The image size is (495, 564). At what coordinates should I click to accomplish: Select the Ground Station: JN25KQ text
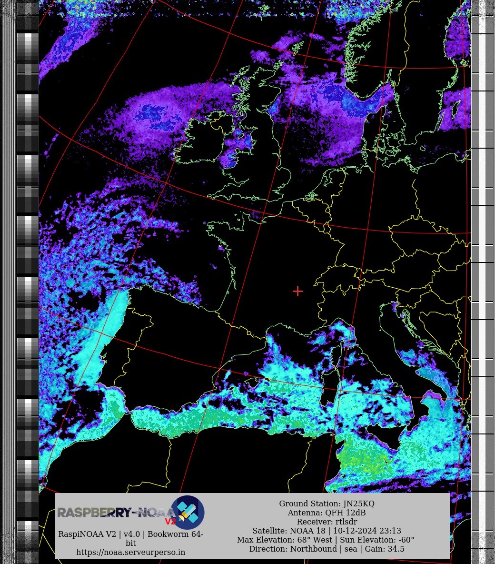pos(327,504)
